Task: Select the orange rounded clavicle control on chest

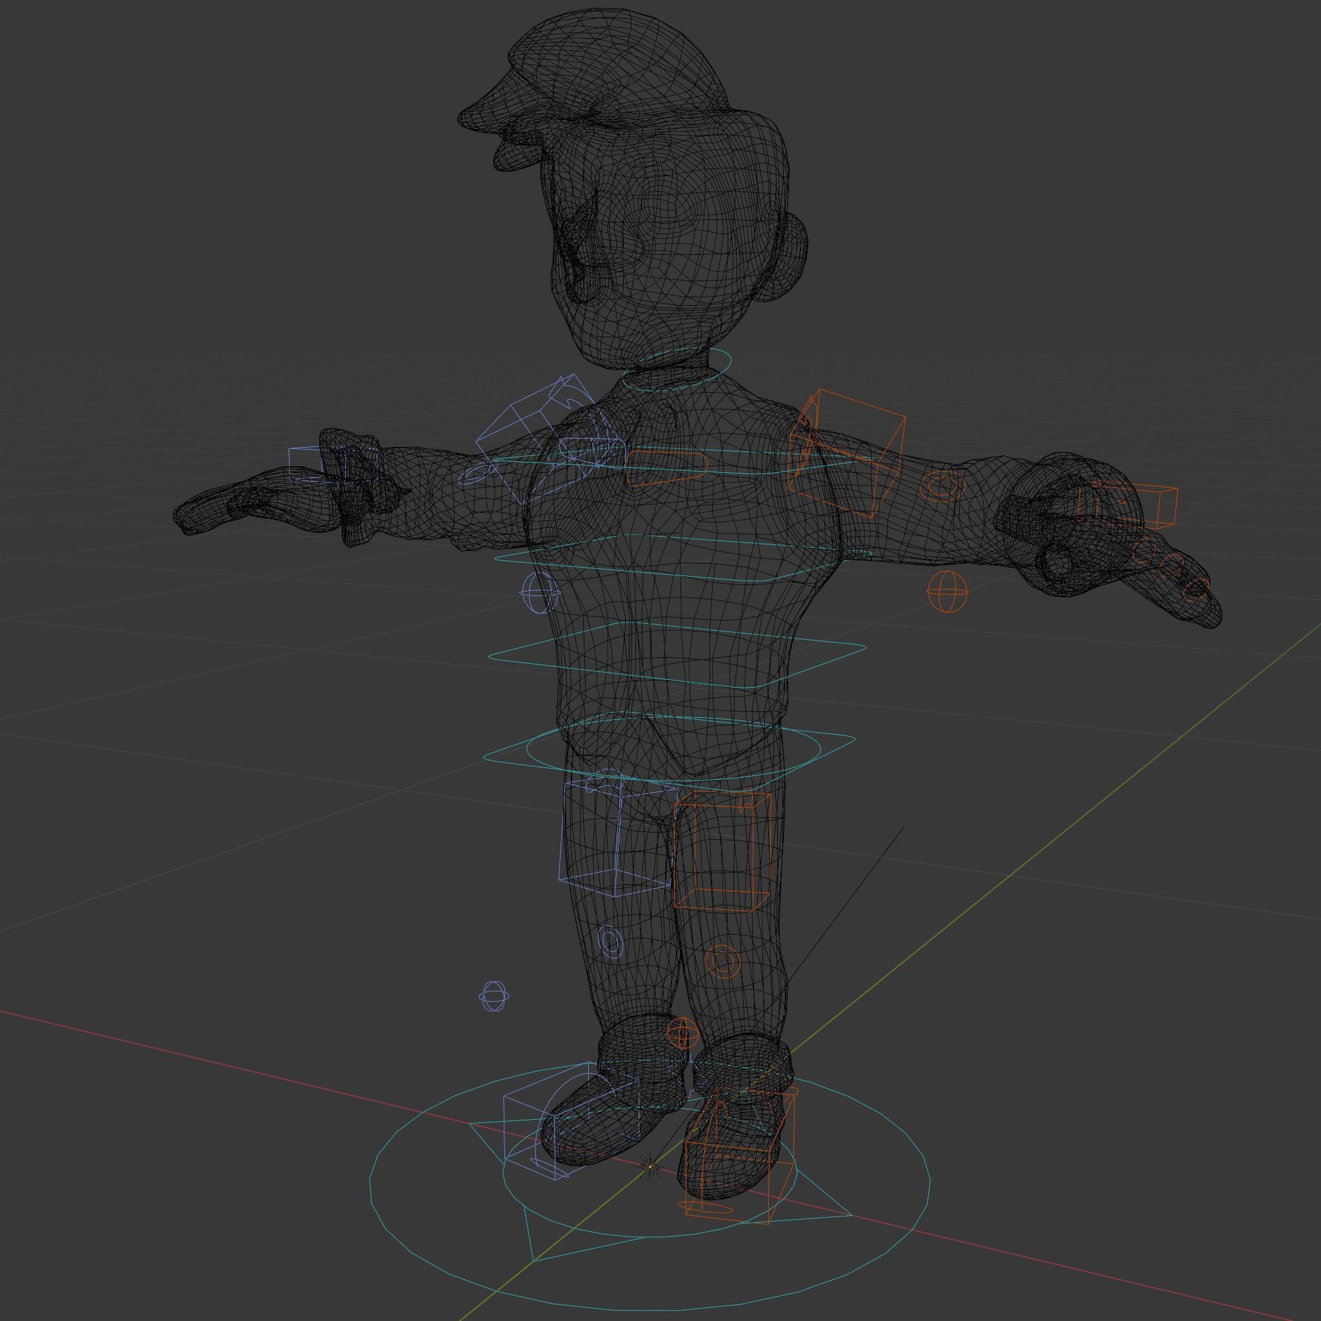Action: pyautogui.click(x=667, y=468)
